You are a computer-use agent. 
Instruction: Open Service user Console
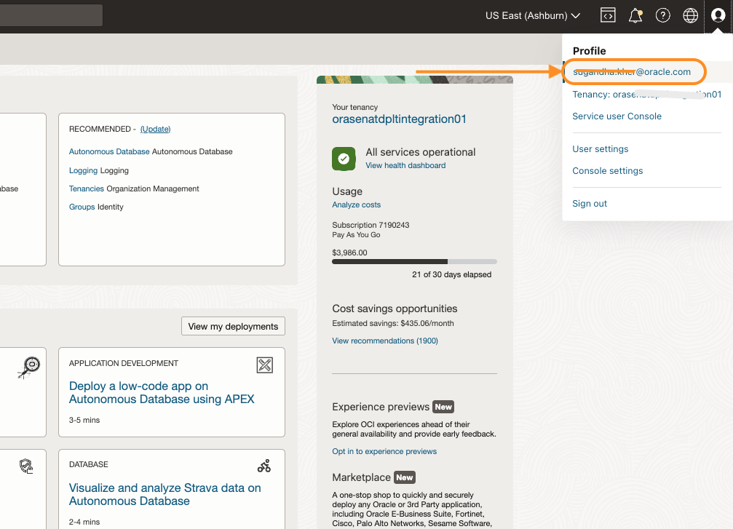[x=617, y=116]
